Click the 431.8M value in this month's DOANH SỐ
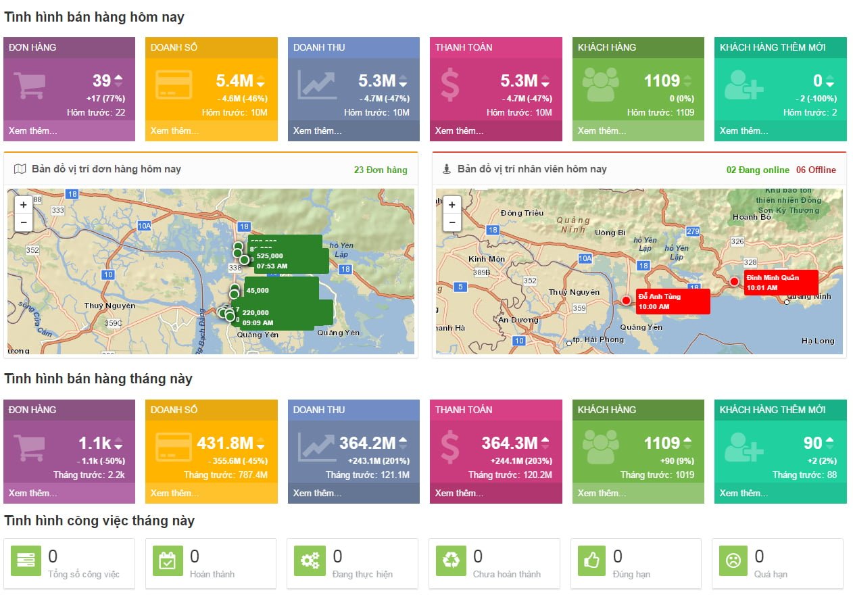Image resolution: width=853 pixels, height=599 pixels. point(224,444)
